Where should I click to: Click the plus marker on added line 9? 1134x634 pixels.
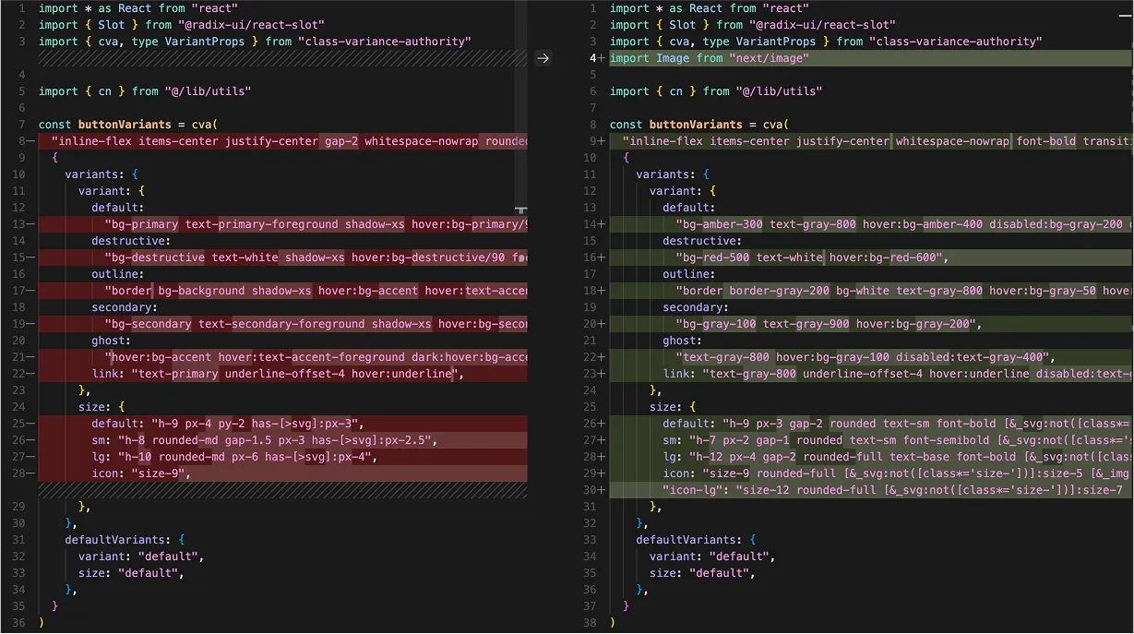[x=602, y=141]
